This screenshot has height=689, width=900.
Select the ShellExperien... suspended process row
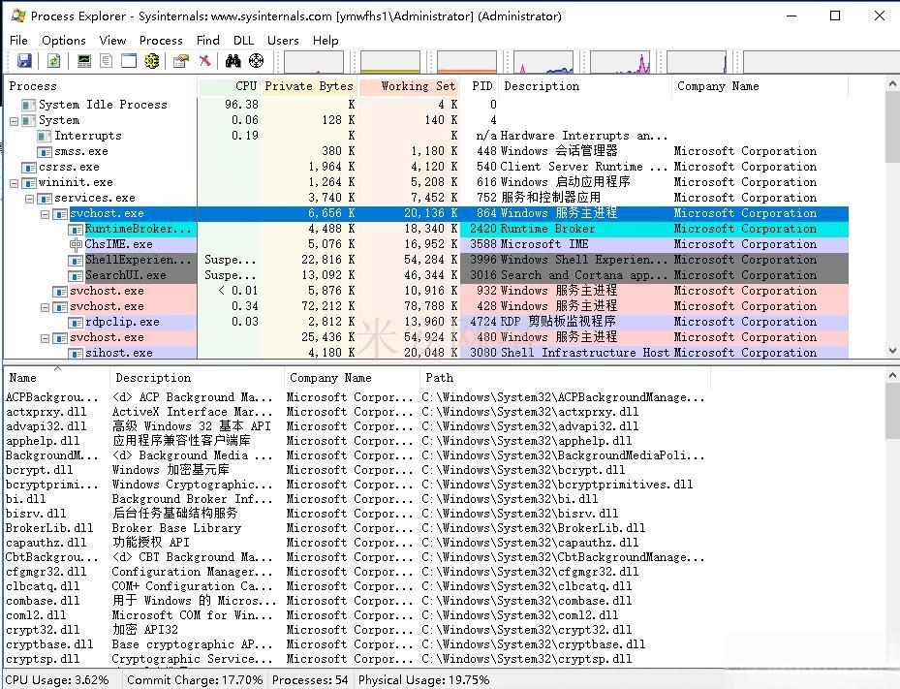426,260
